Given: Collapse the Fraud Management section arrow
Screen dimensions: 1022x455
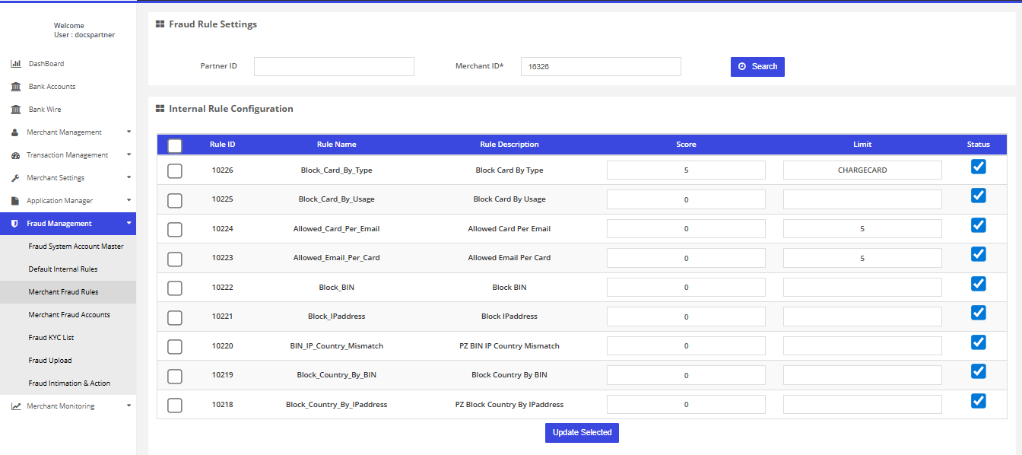Looking at the screenshot, I should pyautogui.click(x=129, y=223).
